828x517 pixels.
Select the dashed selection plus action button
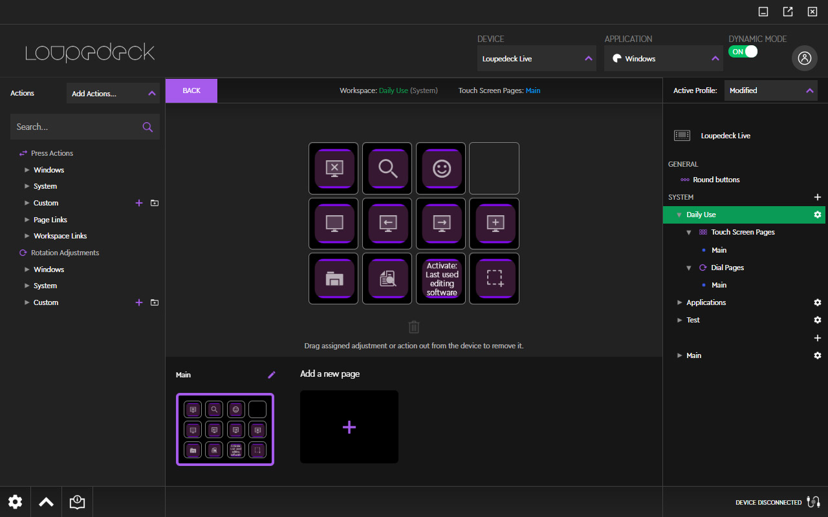click(x=494, y=279)
